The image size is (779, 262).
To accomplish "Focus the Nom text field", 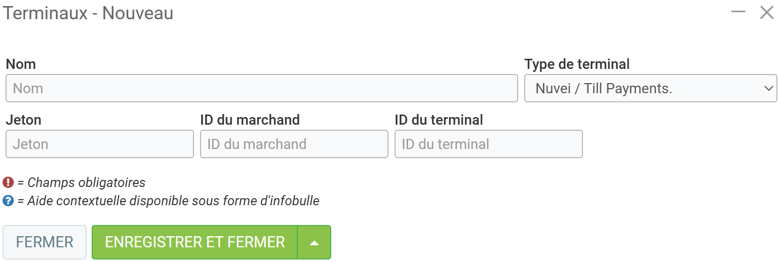I will pyautogui.click(x=261, y=89).
